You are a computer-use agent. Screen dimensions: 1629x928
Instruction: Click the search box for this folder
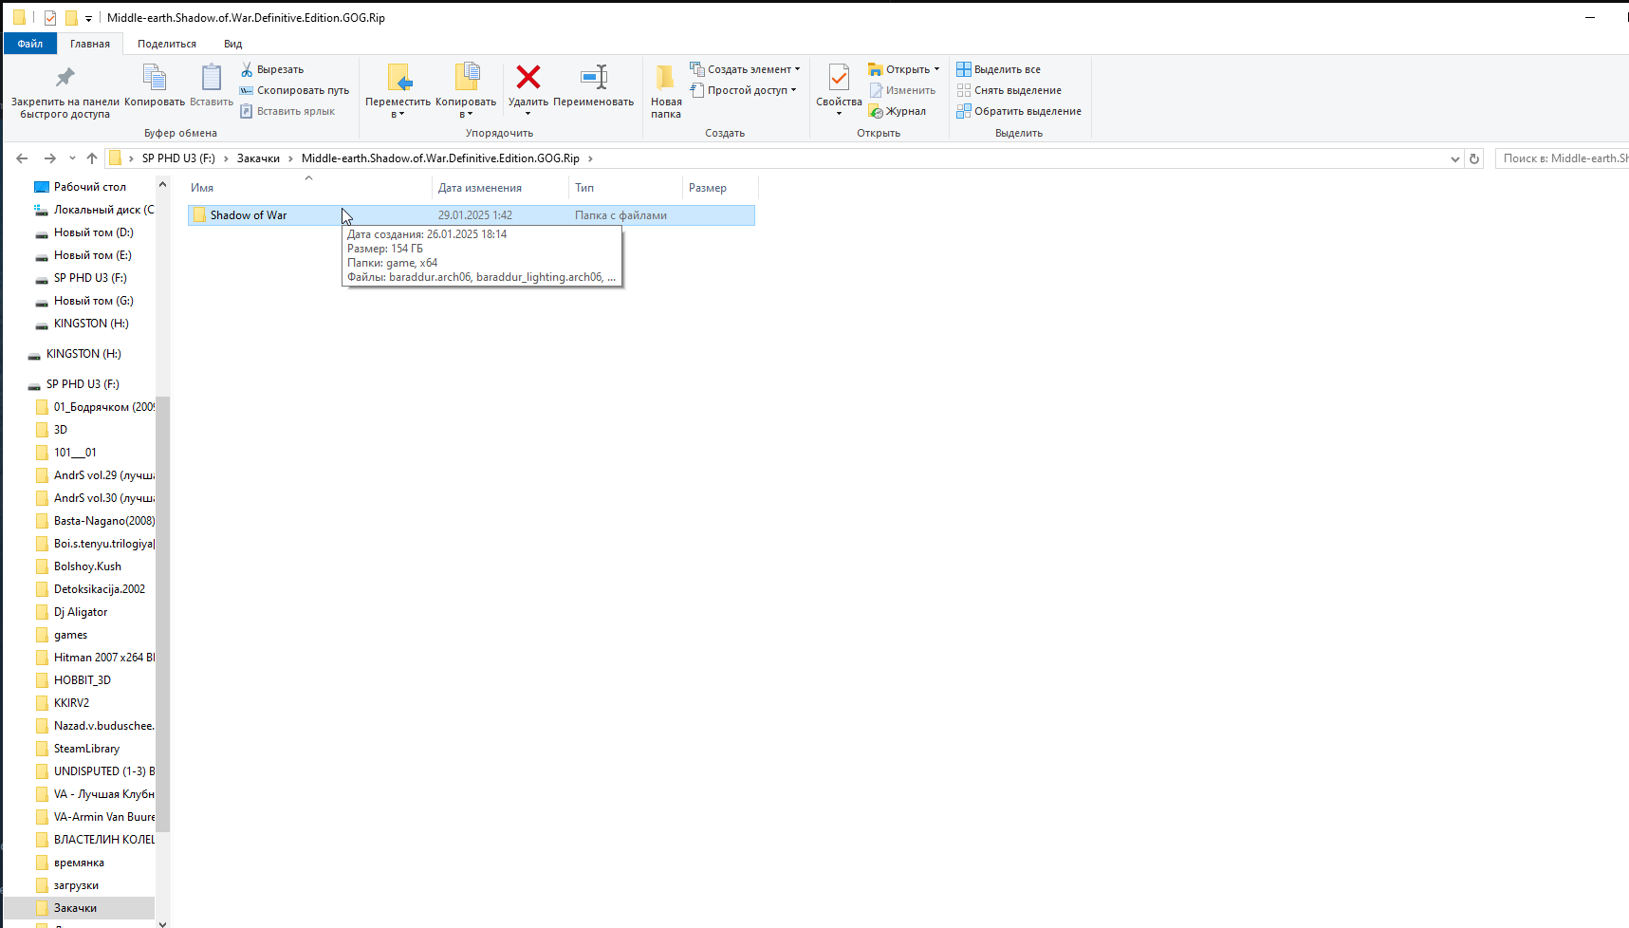(1562, 158)
